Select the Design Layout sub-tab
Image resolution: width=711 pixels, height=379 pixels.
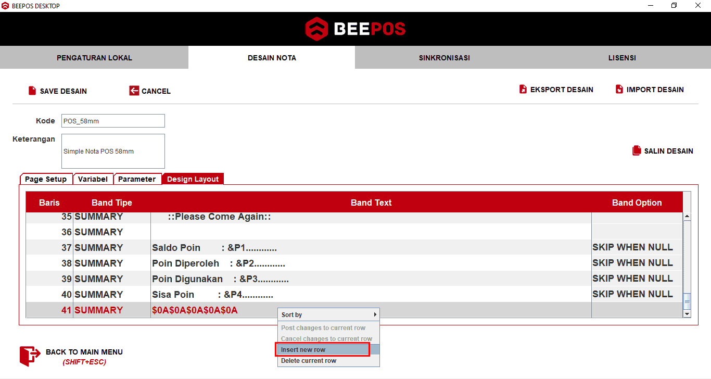click(193, 179)
